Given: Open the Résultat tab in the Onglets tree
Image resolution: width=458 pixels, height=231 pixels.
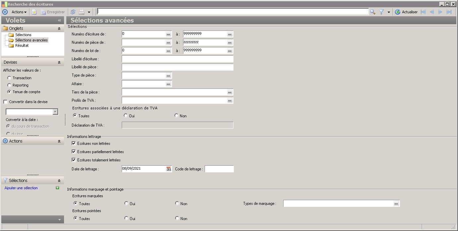Looking at the screenshot, I should tap(22, 45).
